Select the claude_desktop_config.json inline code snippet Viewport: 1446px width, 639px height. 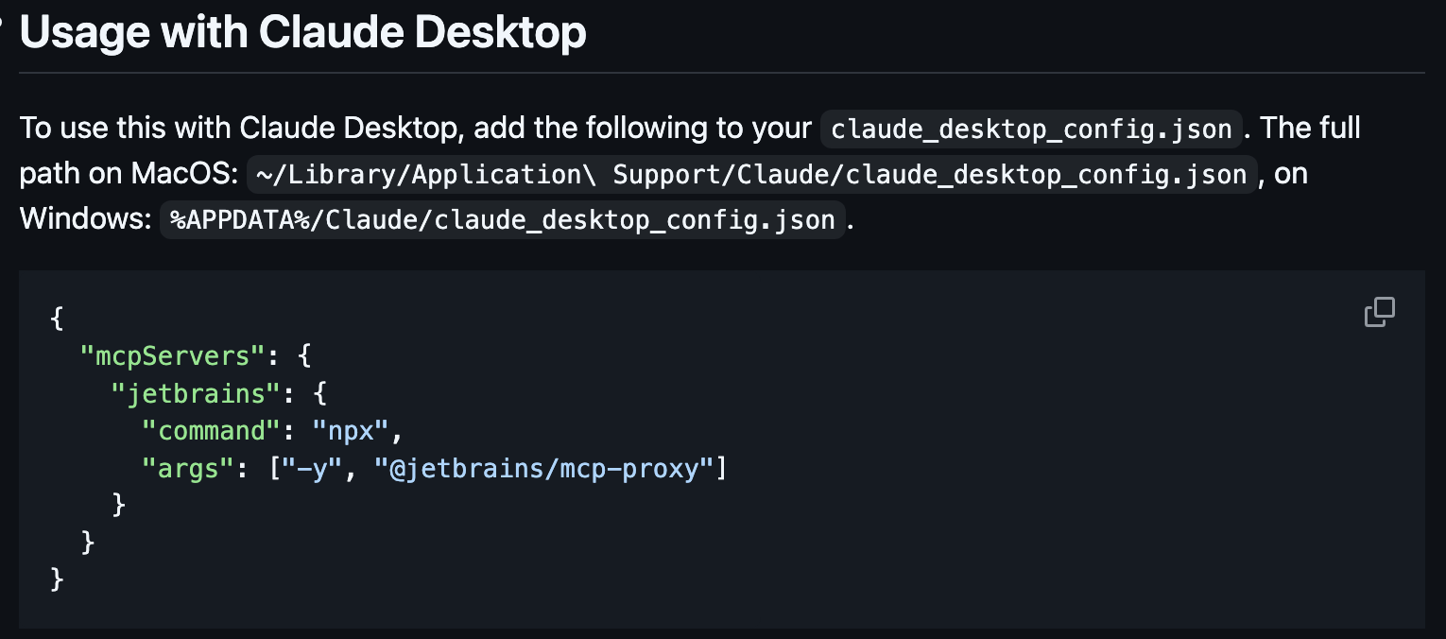tap(1030, 130)
